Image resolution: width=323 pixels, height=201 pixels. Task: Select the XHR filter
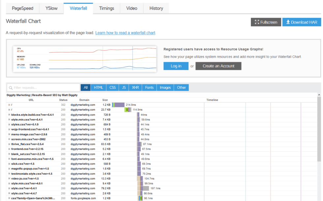136,87
